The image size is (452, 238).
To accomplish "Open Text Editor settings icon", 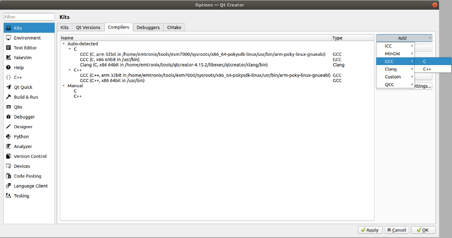I will tap(9, 48).
